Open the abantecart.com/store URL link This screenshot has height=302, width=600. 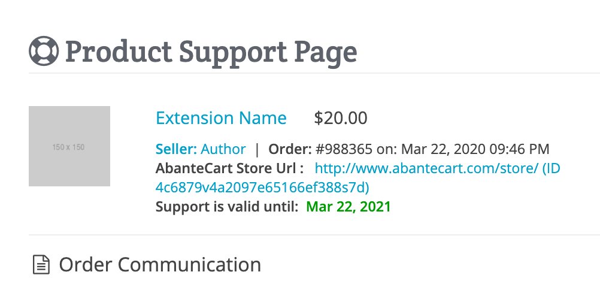tap(426, 168)
